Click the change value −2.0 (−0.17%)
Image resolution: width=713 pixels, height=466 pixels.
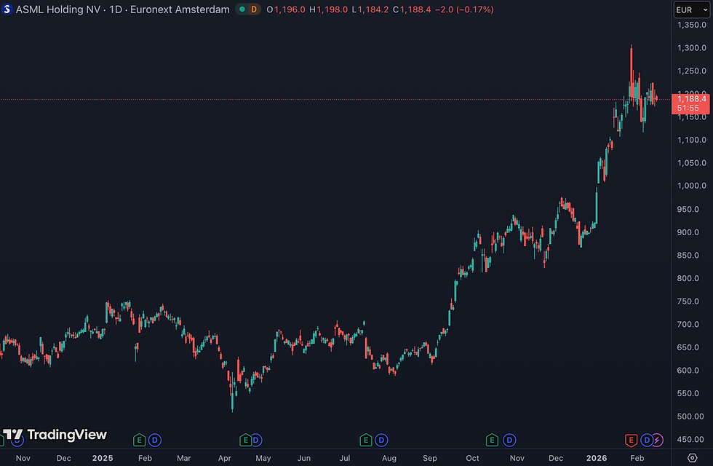[464, 9]
